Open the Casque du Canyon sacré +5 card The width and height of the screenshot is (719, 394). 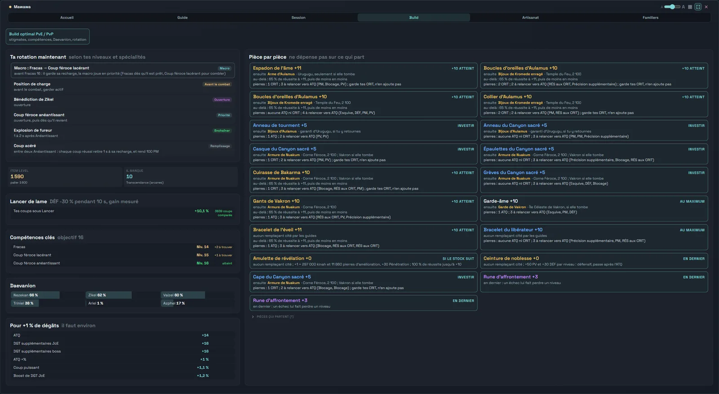click(363, 154)
